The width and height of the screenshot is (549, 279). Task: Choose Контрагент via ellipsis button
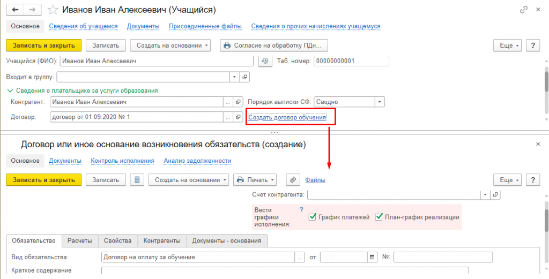228,102
